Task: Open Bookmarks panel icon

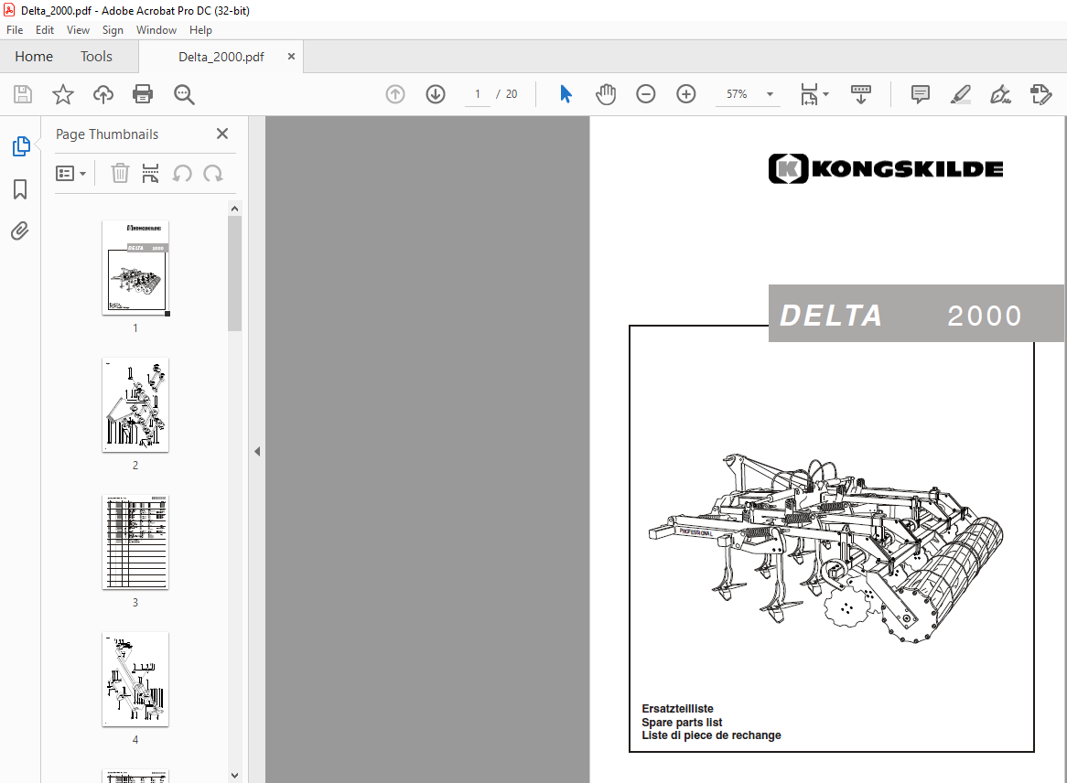Action: pos(20,189)
